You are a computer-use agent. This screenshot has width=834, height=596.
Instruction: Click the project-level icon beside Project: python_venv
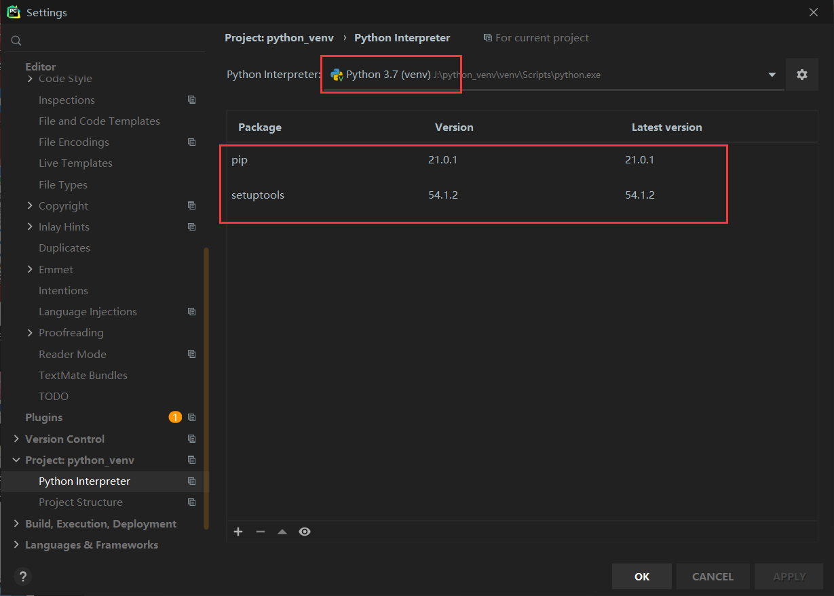[192, 460]
